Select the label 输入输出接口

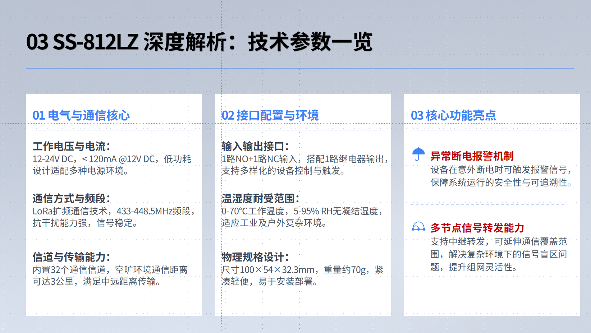(253, 147)
